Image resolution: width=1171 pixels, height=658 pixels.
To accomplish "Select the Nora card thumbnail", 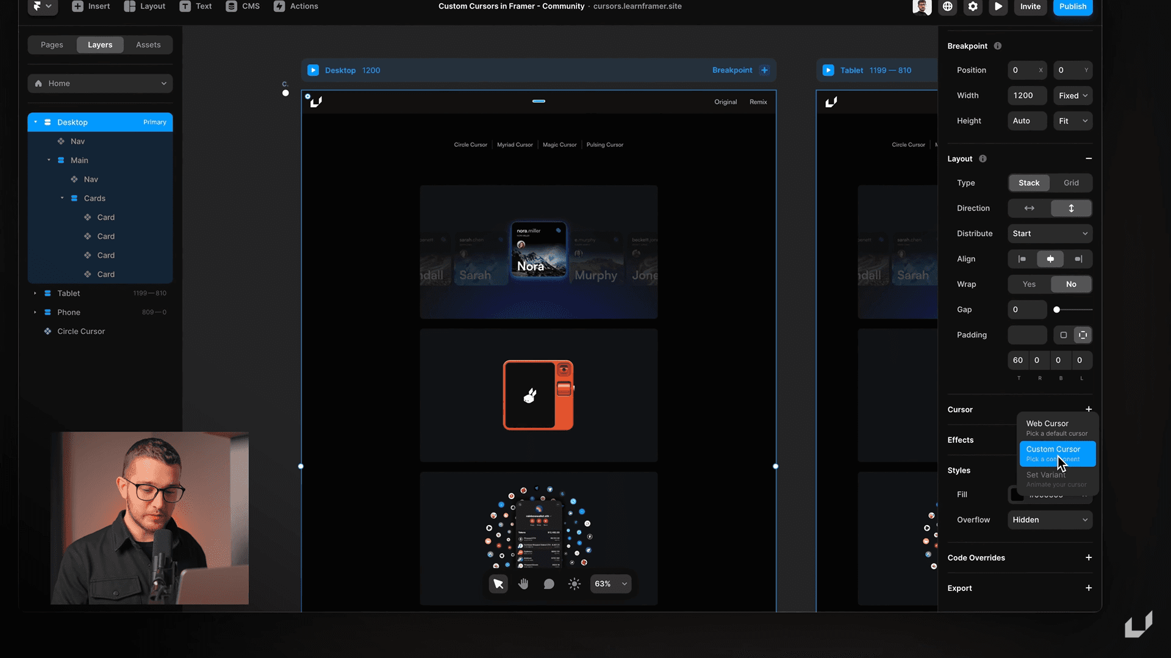I will (x=539, y=250).
